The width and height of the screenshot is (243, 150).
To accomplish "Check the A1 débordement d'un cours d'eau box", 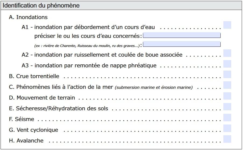I will point(227,25).
